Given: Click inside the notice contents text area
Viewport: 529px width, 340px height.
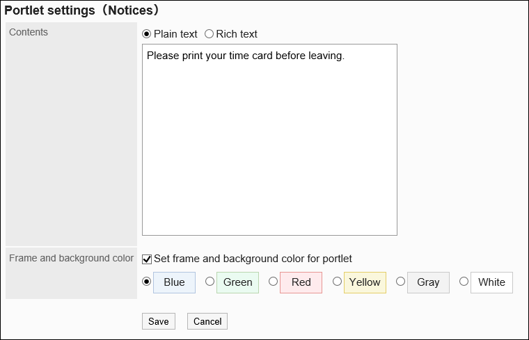Looking at the screenshot, I should [x=269, y=139].
